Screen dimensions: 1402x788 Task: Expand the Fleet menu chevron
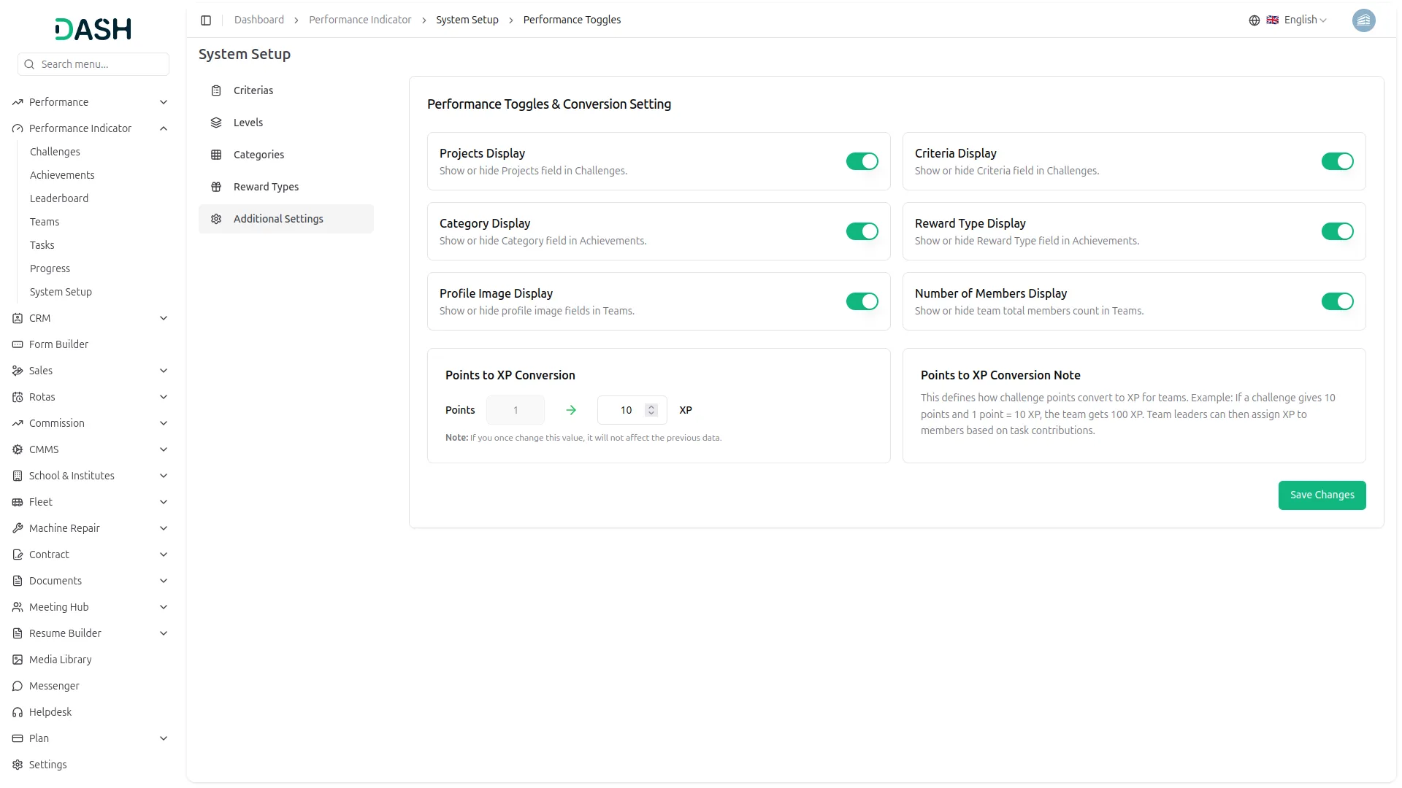(164, 502)
